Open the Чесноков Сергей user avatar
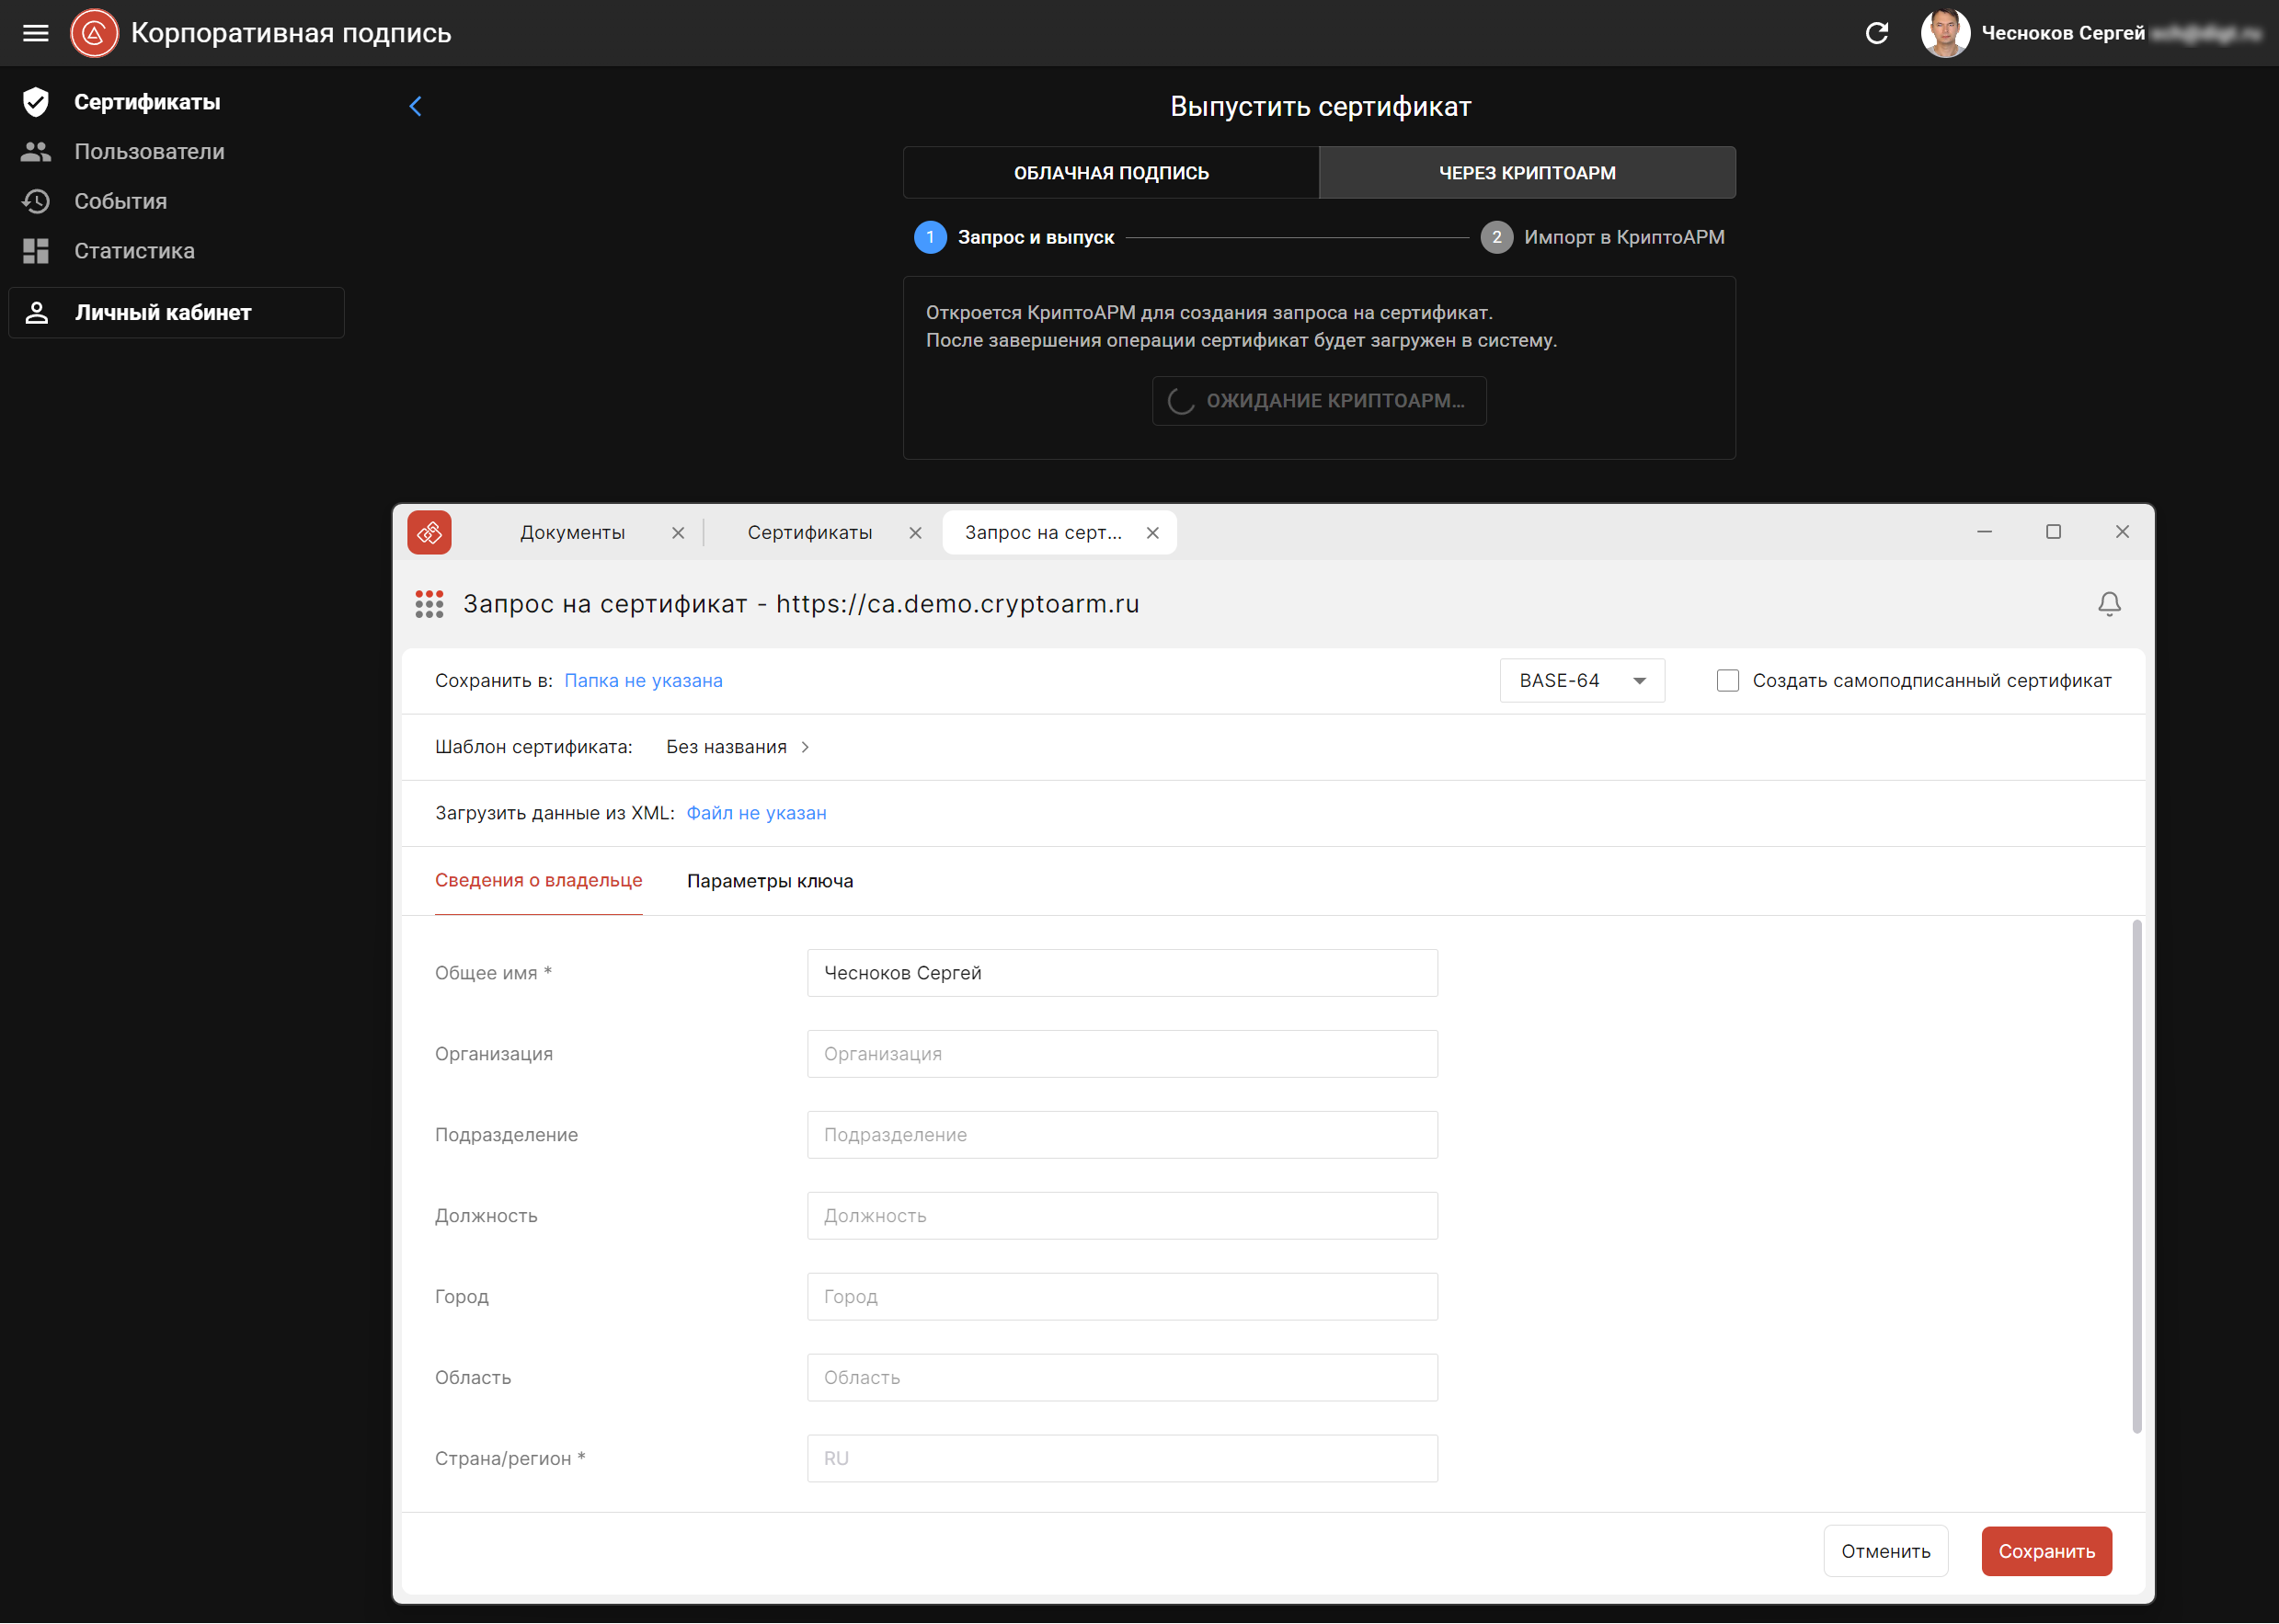 (1944, 33)
